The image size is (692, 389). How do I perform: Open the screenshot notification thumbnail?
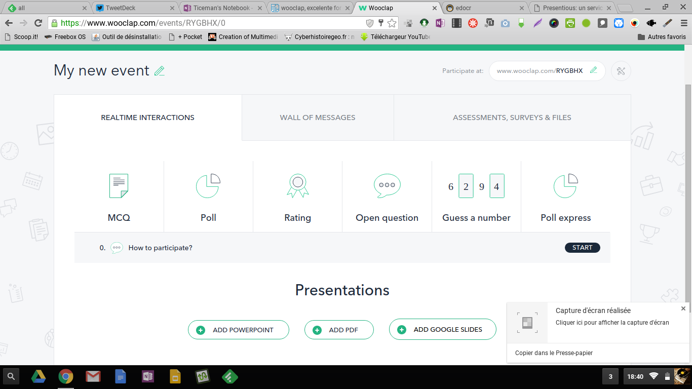pyautogui.click(x=527, y=323)
